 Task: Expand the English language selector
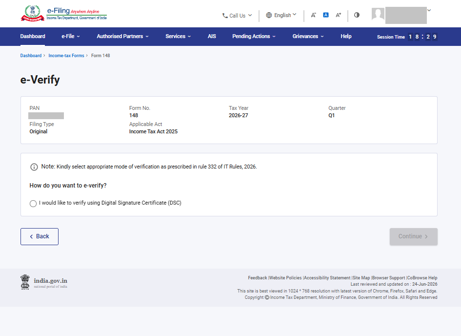pyautogui.click(x=281, y=15)
